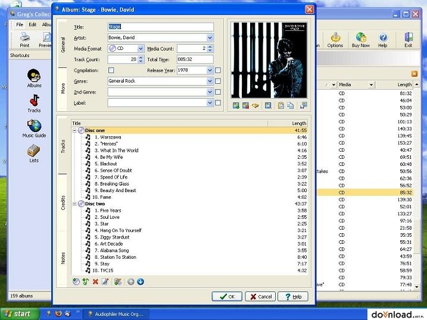Move track down with blue arrow

(141, 282)
